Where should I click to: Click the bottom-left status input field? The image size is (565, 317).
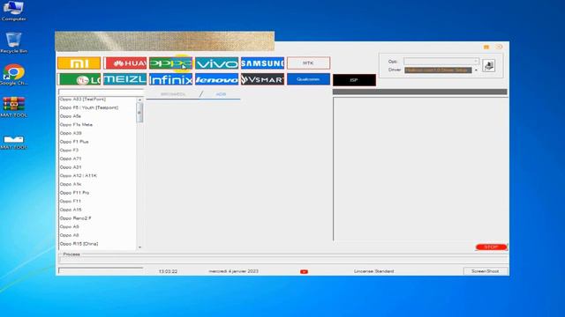coord(101,270)
